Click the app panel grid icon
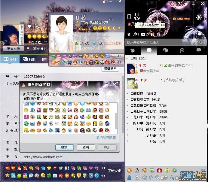208x182 pixels. [203, 170]
